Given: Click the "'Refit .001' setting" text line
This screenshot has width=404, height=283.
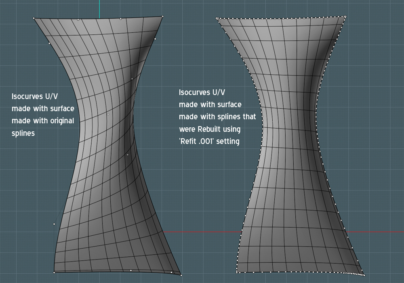Looking at the screenshot, I should (x=209, y=141).
